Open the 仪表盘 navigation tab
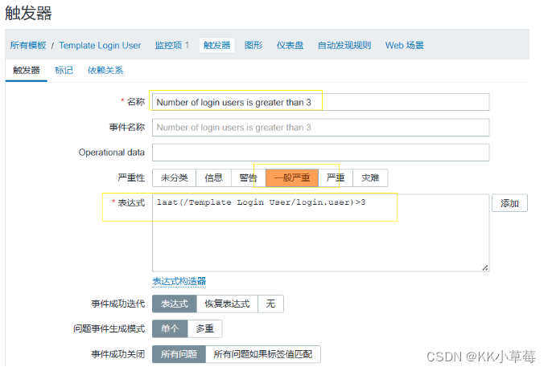548x371 pixels. [x=290, y=45]
